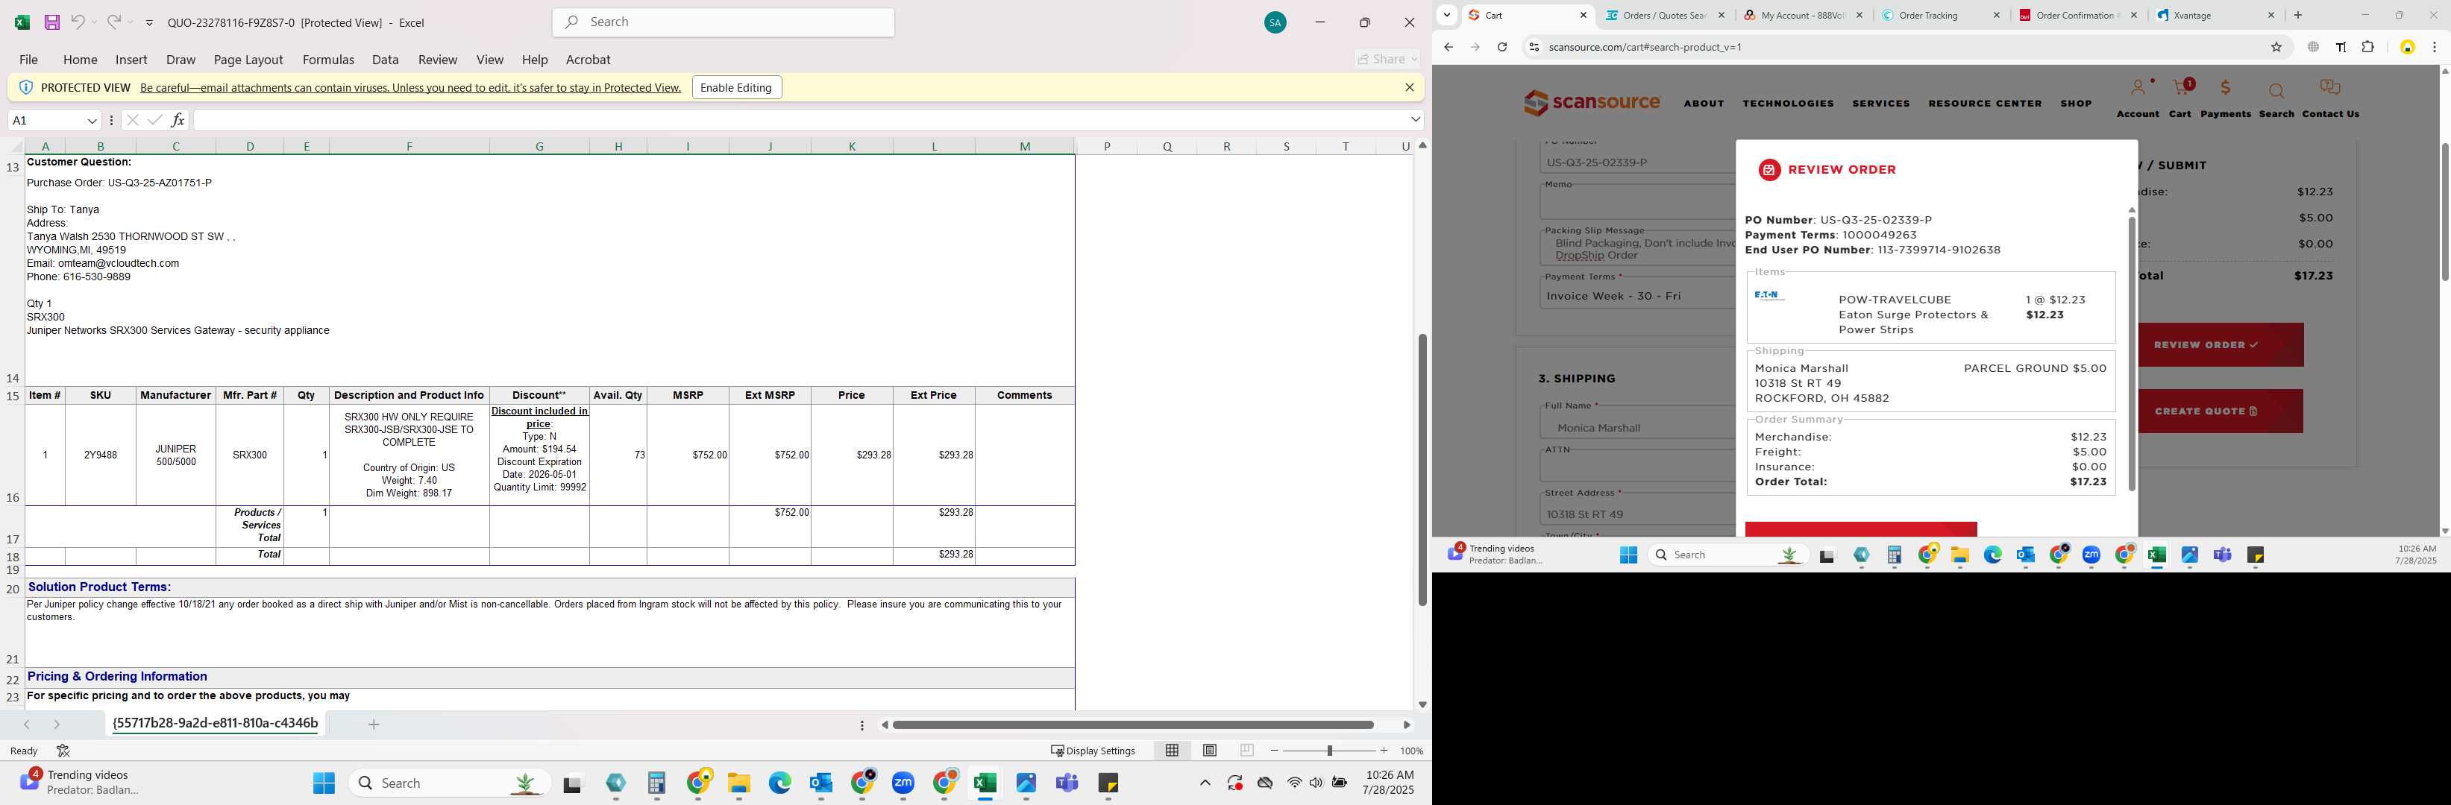Click the CREATE QUOTE button
Image resolution: width=2451 pixels, height=805 pixels.
click(x=2221, y=411)
